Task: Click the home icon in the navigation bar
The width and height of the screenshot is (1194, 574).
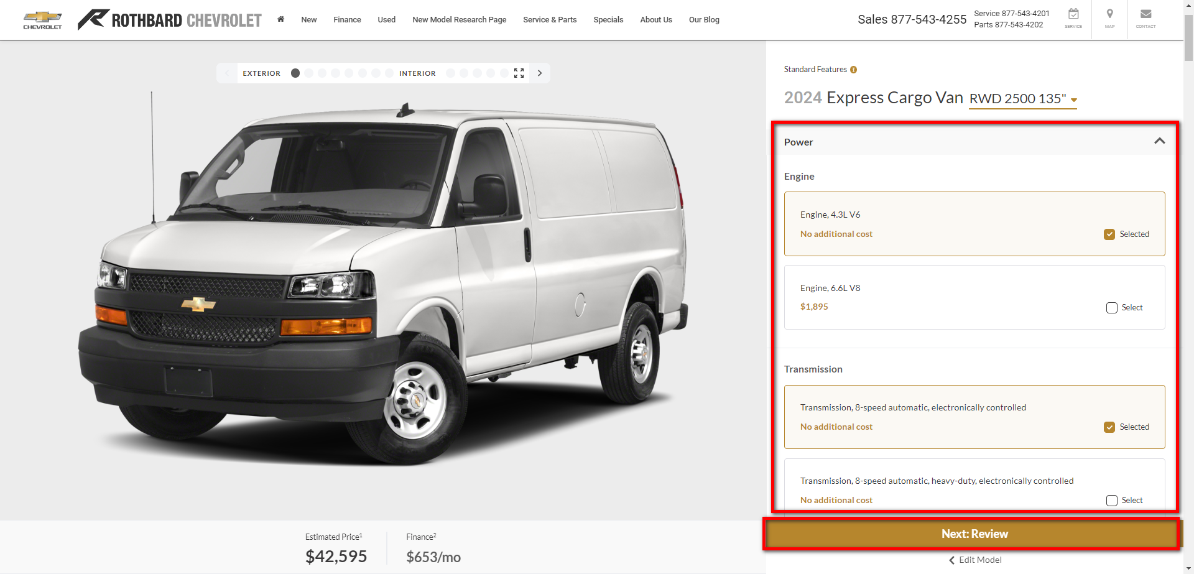Action: coord(281,19)
